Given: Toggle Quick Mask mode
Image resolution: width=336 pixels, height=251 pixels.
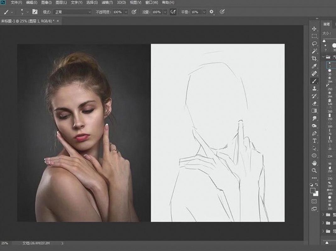Looking at the screenshot, I should click(314, 201).
